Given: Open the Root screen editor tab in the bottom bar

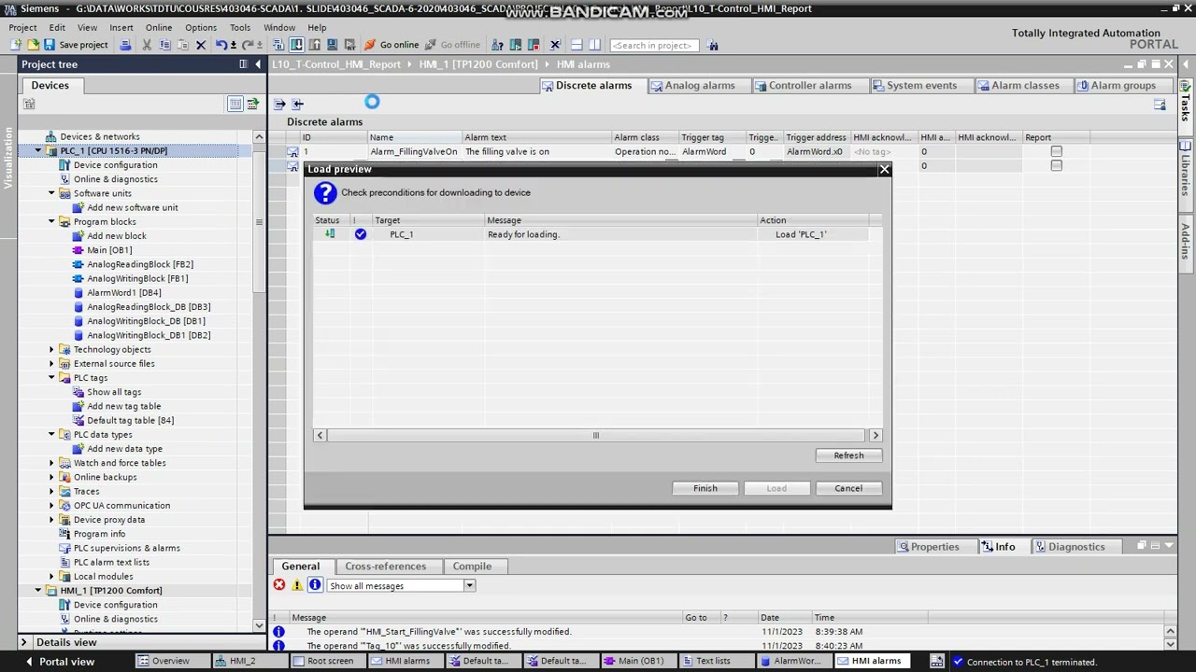Looking at the screenshot, I should click(x=323, y=662).
